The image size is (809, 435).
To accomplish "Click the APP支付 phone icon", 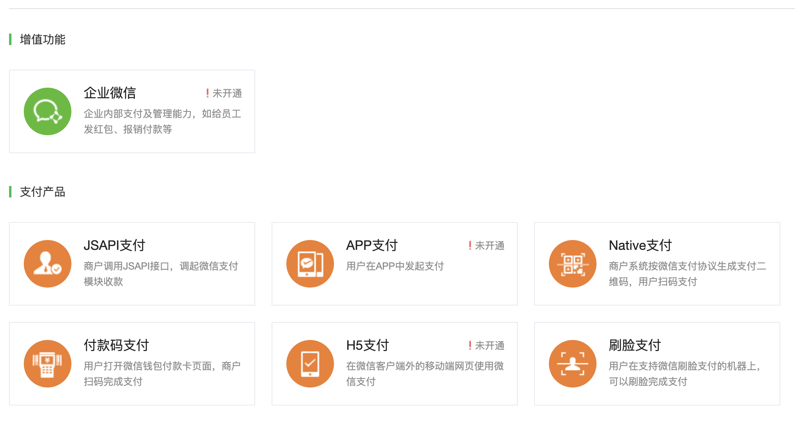I will pyautogui.click(x=310, y=264).
